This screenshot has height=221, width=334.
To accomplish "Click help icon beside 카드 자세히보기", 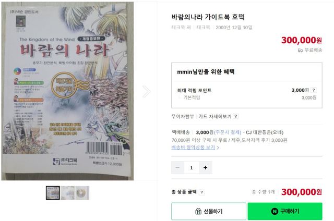I will 235,116.
